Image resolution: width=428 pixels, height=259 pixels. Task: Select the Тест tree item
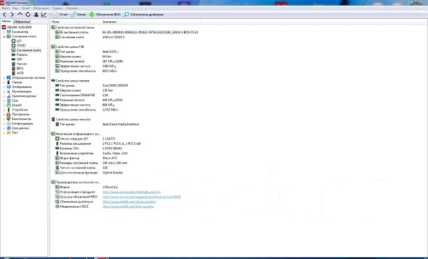tap(13, 133)
